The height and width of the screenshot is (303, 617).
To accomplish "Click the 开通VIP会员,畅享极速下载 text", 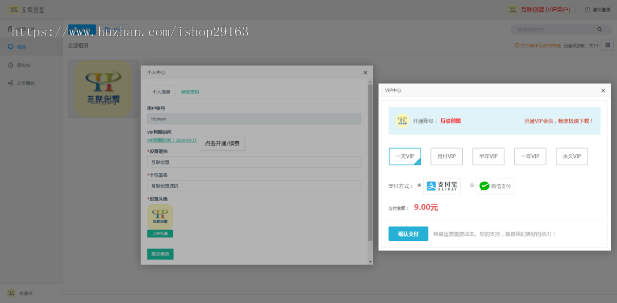I will 559,121.
